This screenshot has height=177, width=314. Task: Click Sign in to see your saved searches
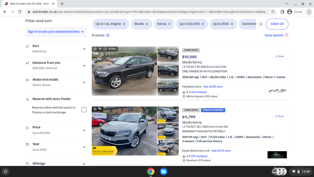click(56, 32)
